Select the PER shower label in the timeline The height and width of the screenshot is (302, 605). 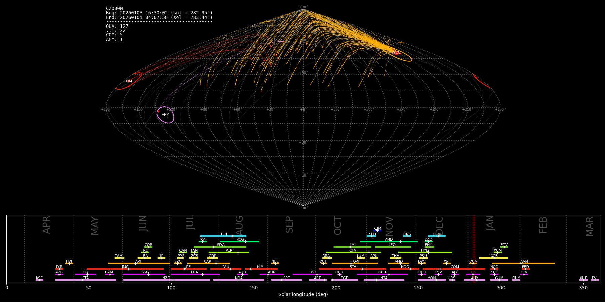tap(229, 251)
